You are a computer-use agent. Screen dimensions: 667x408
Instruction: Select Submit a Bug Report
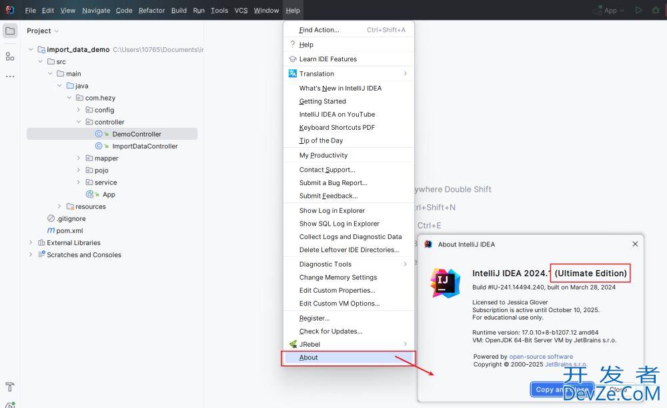tap(348, 182)
